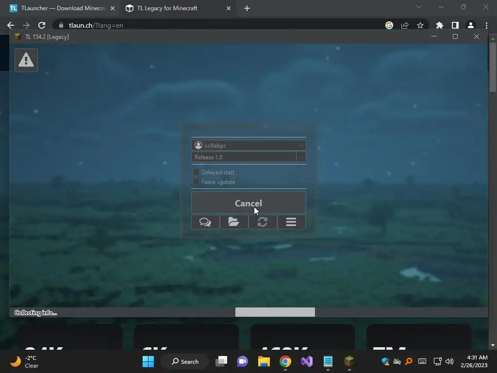Open Visual Studio from the taskbar
The height and width of the screenshot is (373, 497).
[x=307, y=361]
